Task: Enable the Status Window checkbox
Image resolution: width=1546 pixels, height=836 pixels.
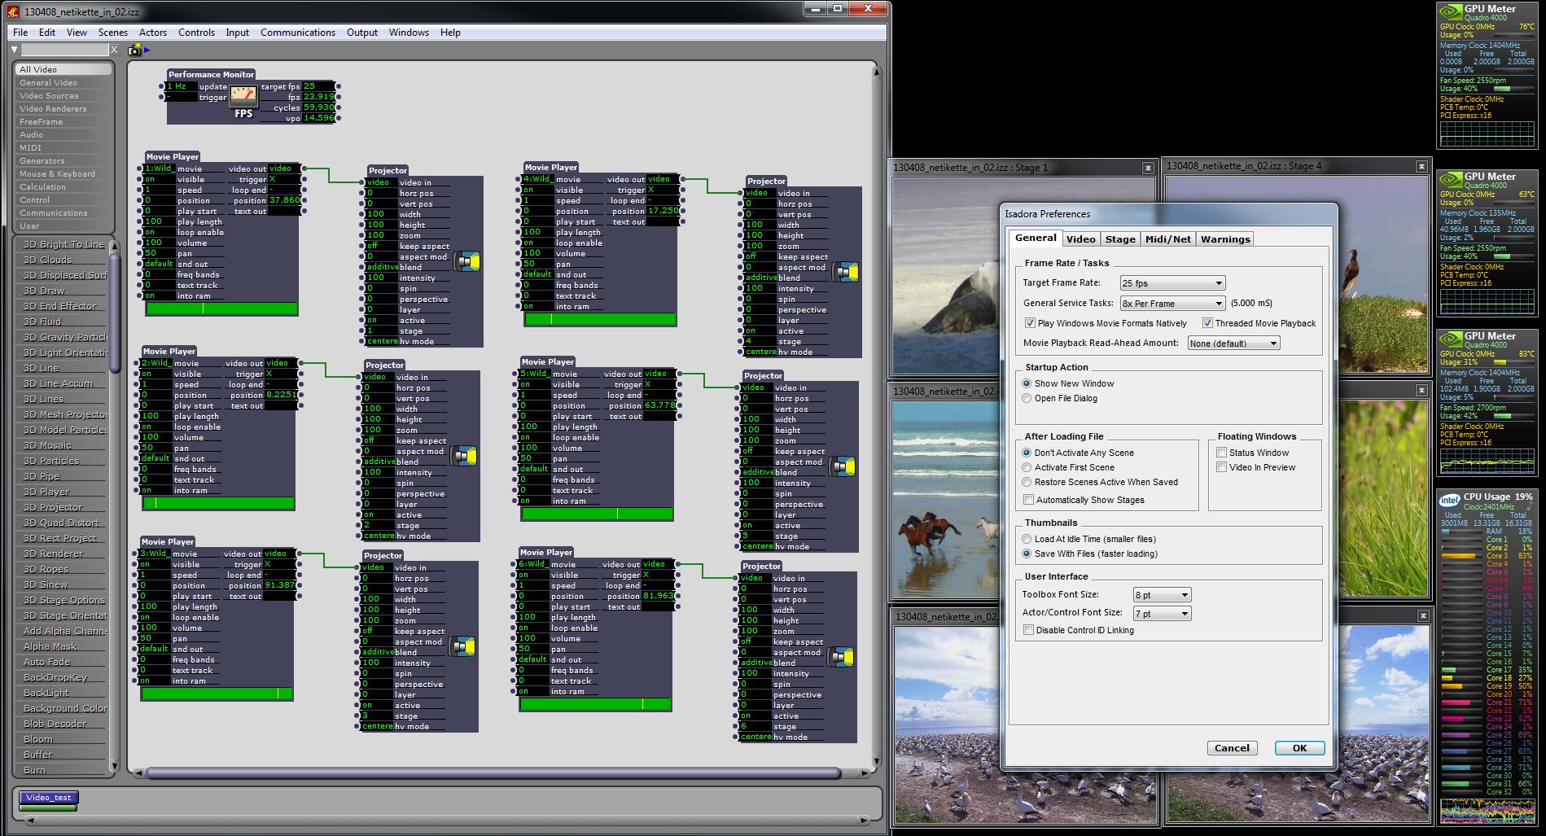Action: 1221,453
